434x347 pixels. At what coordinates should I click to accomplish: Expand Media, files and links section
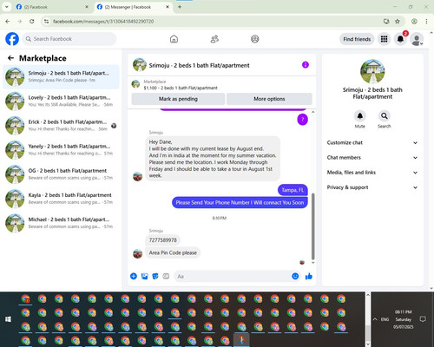372,173
